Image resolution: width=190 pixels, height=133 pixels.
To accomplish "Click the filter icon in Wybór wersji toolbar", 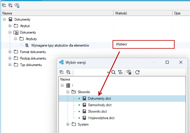I will 120,72.
